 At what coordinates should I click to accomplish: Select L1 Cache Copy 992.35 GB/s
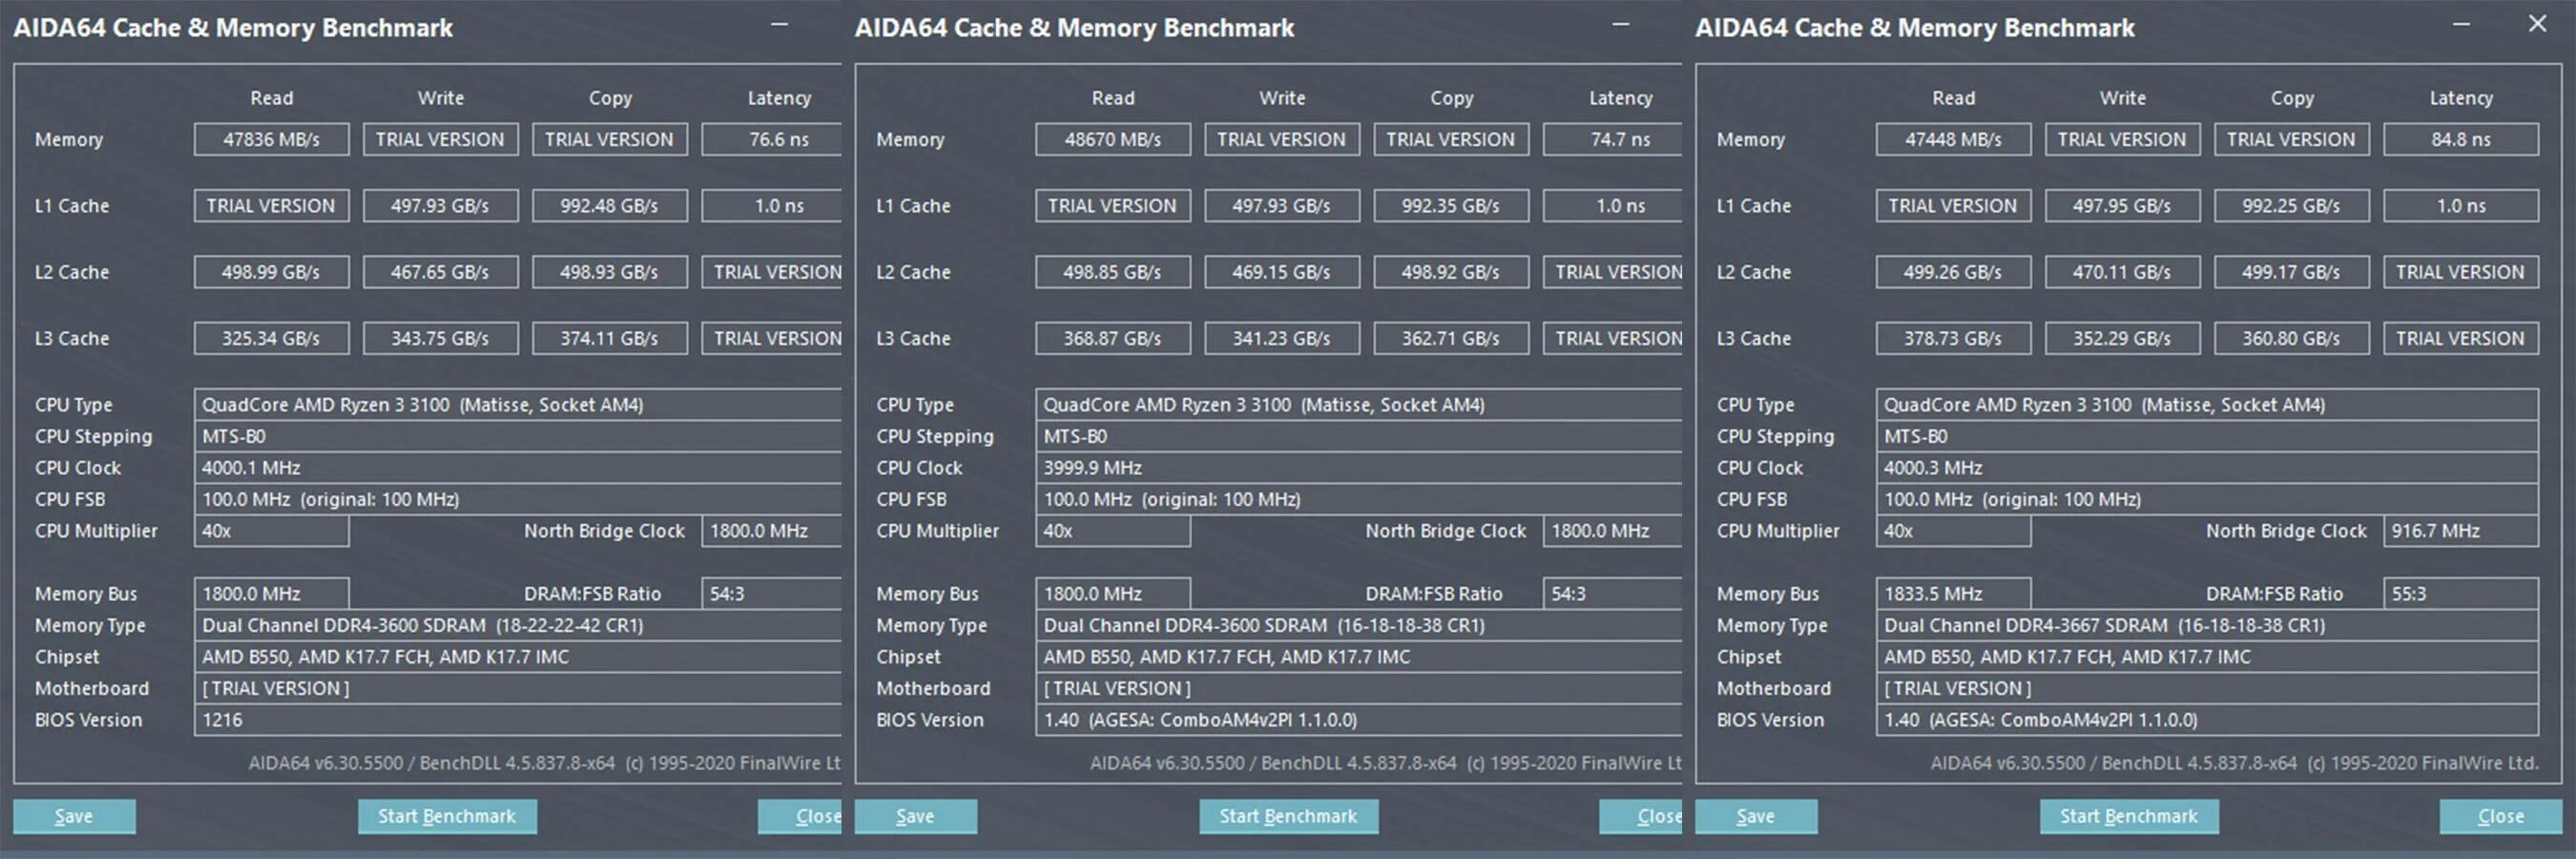[1451, 205]
